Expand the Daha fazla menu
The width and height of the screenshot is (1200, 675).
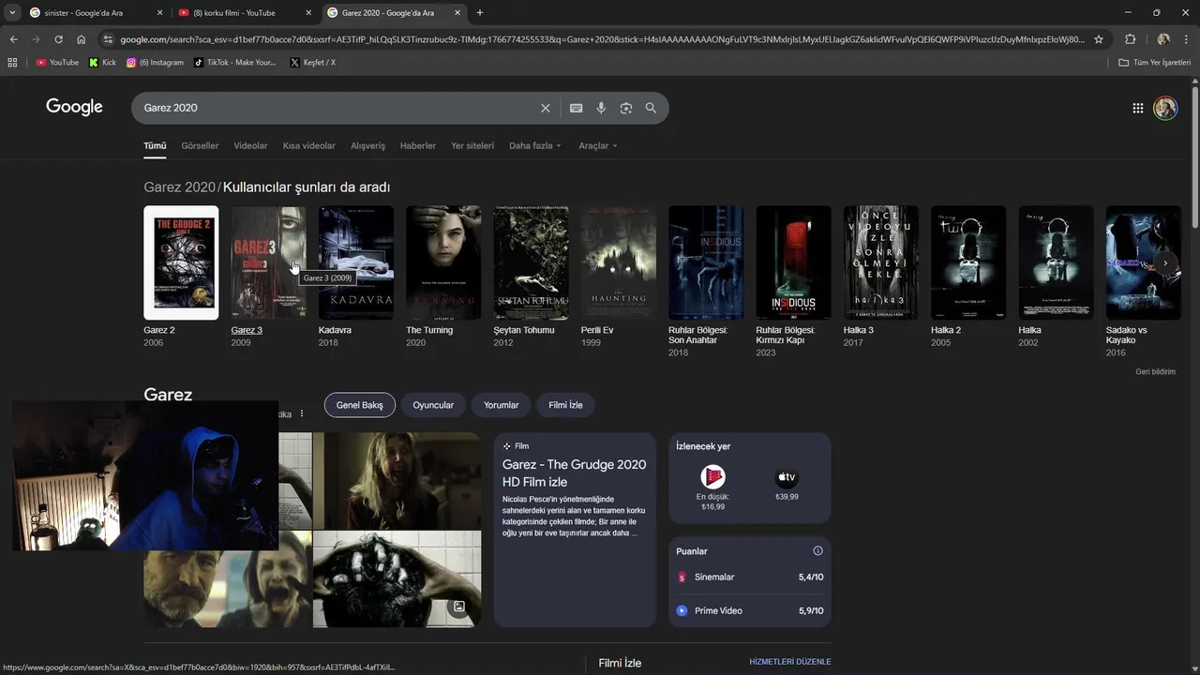(x=535, y=146)
